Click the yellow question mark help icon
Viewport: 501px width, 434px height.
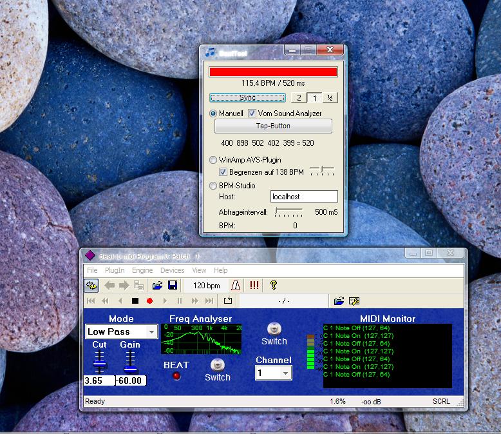[x=273, y=285]
